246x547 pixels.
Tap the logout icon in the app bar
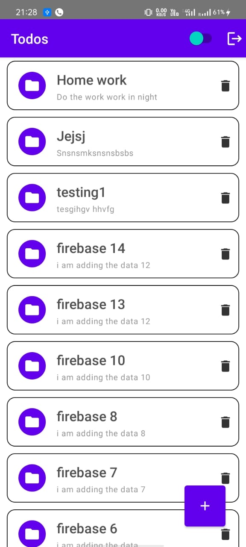[235, 38]
